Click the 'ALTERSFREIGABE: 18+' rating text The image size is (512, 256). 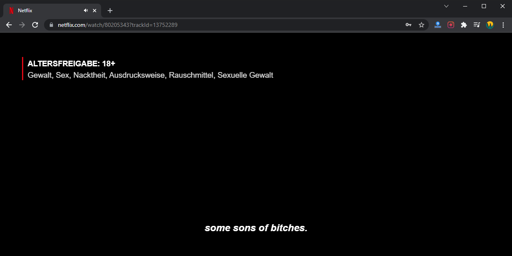(x=71, y=63)
